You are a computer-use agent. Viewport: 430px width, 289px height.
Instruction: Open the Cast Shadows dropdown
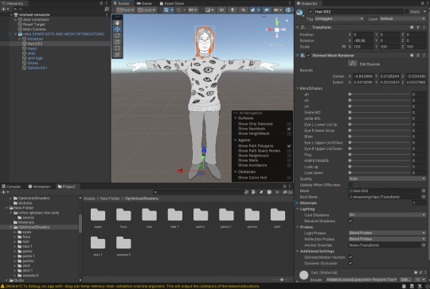pos(387,215)
